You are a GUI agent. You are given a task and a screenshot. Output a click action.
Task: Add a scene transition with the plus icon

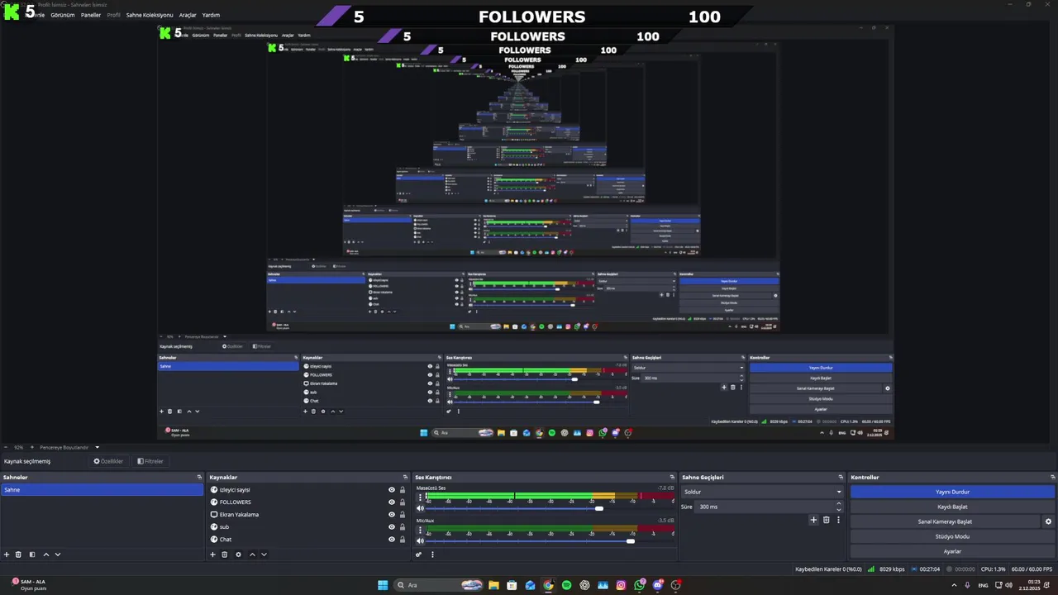click(x=813, y=520)
